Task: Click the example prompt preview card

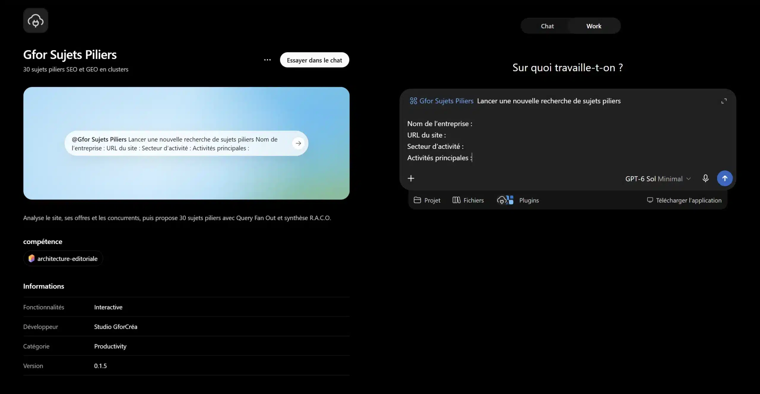Action: click(x=186, y=143)
